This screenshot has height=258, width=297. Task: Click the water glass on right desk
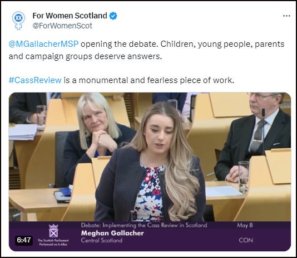tap(244, 177)
